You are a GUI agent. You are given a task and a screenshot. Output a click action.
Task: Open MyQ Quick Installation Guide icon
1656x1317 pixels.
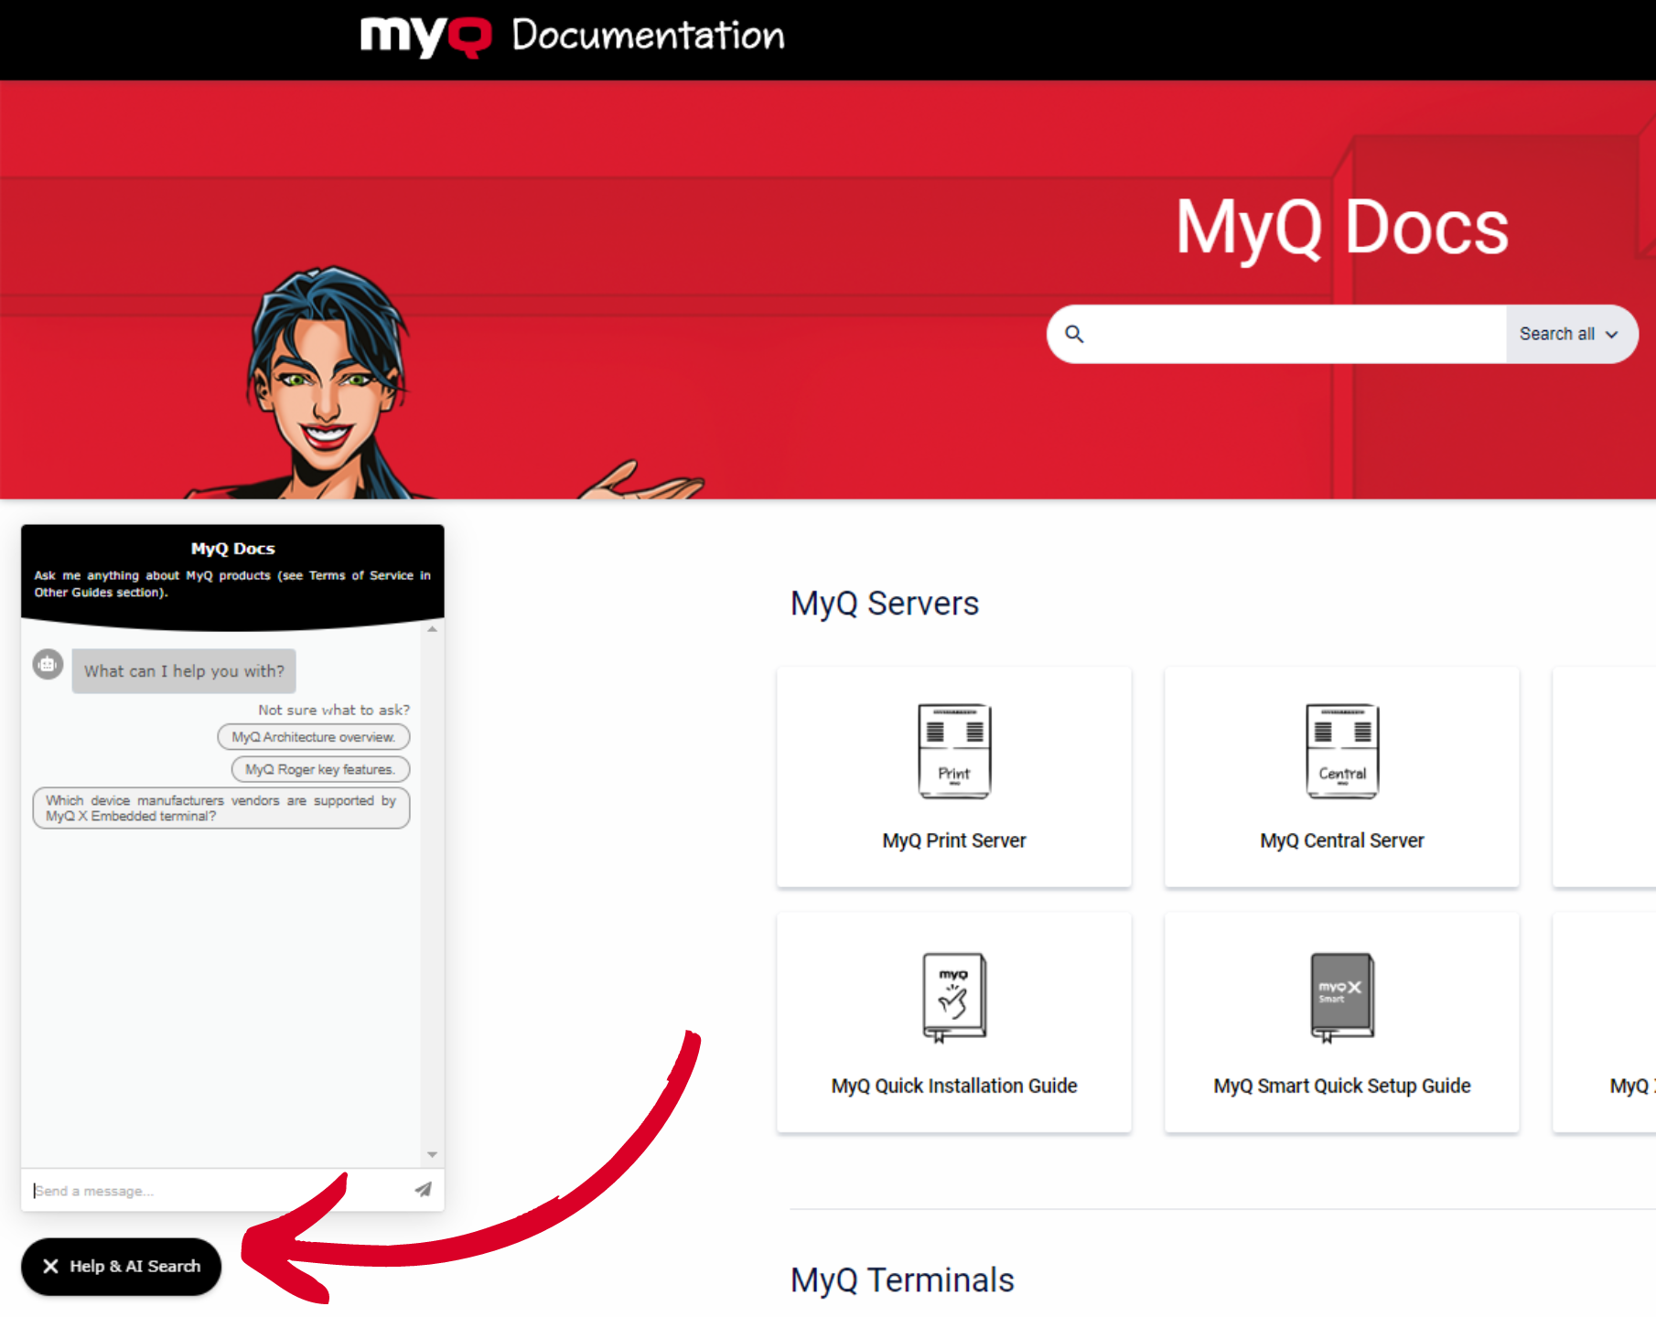(954, 997)
